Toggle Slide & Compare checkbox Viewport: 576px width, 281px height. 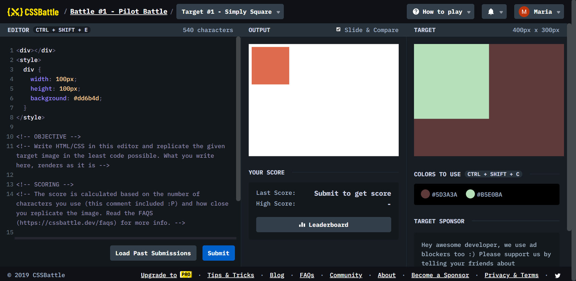pos(338,29)
